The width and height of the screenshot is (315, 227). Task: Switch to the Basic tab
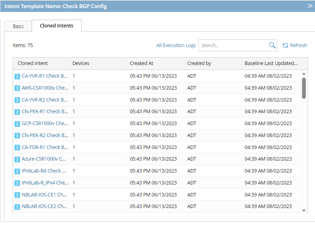click(x=18, y=26)
